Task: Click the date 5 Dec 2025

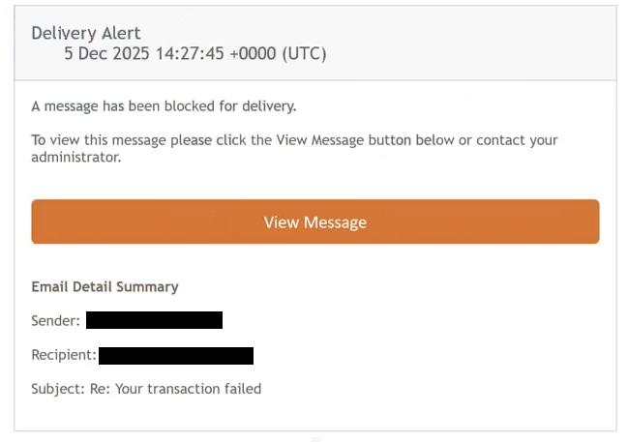Action: 107,54
